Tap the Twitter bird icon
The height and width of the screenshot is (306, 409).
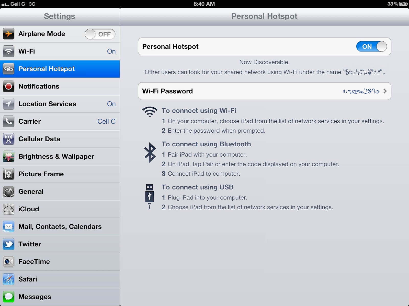(x=8, y=244)
